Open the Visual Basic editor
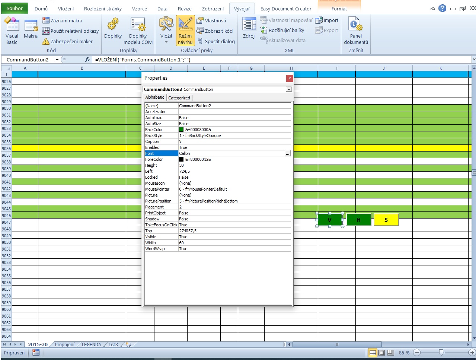Screen dimensions: 476x360 coord(12,31)
